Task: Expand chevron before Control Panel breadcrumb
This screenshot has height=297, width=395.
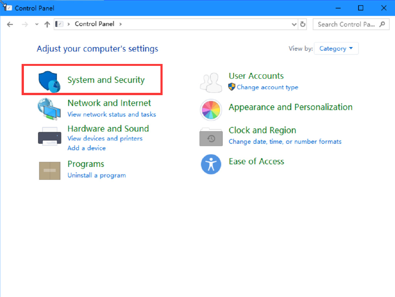Action: 68,24
